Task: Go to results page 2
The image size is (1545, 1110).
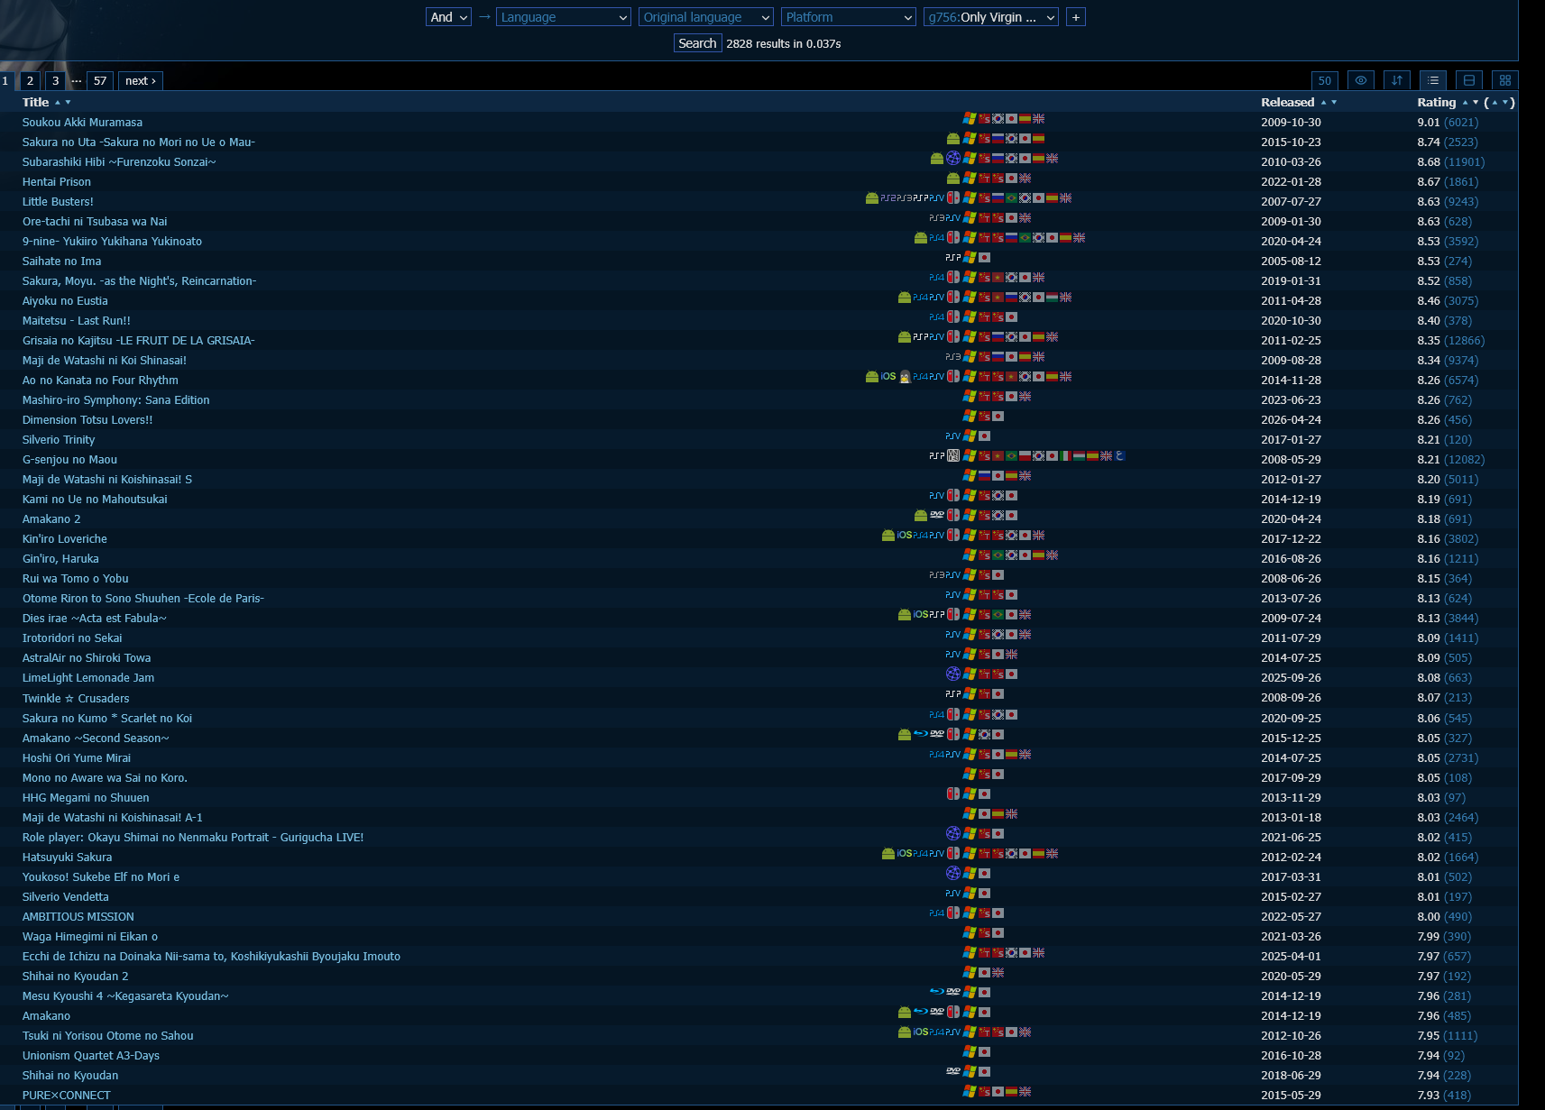Action: coord(30,80)
